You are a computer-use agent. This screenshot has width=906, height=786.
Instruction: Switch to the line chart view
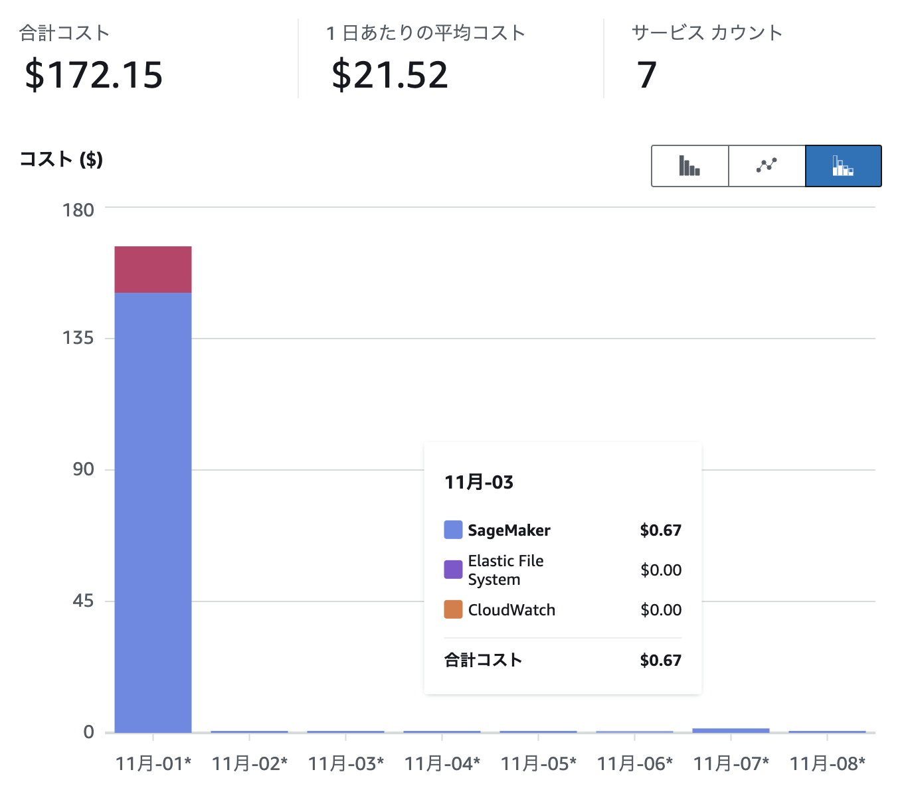(765, 166)
